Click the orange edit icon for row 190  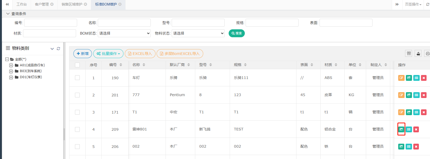click(401, 78)
